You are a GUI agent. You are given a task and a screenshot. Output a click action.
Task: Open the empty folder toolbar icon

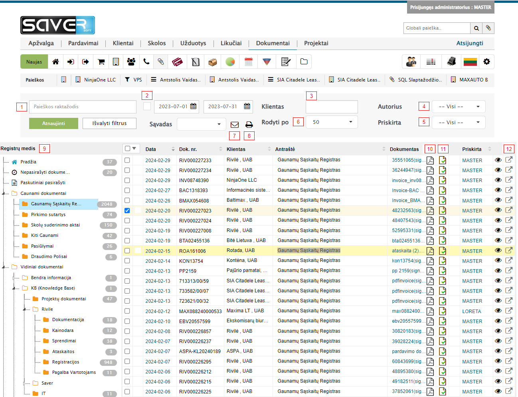[304, 62]
